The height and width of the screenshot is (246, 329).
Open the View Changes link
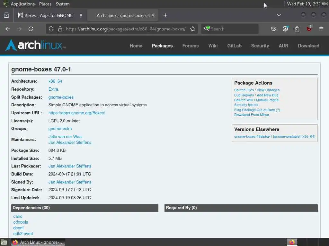click(x=268, y=90)
